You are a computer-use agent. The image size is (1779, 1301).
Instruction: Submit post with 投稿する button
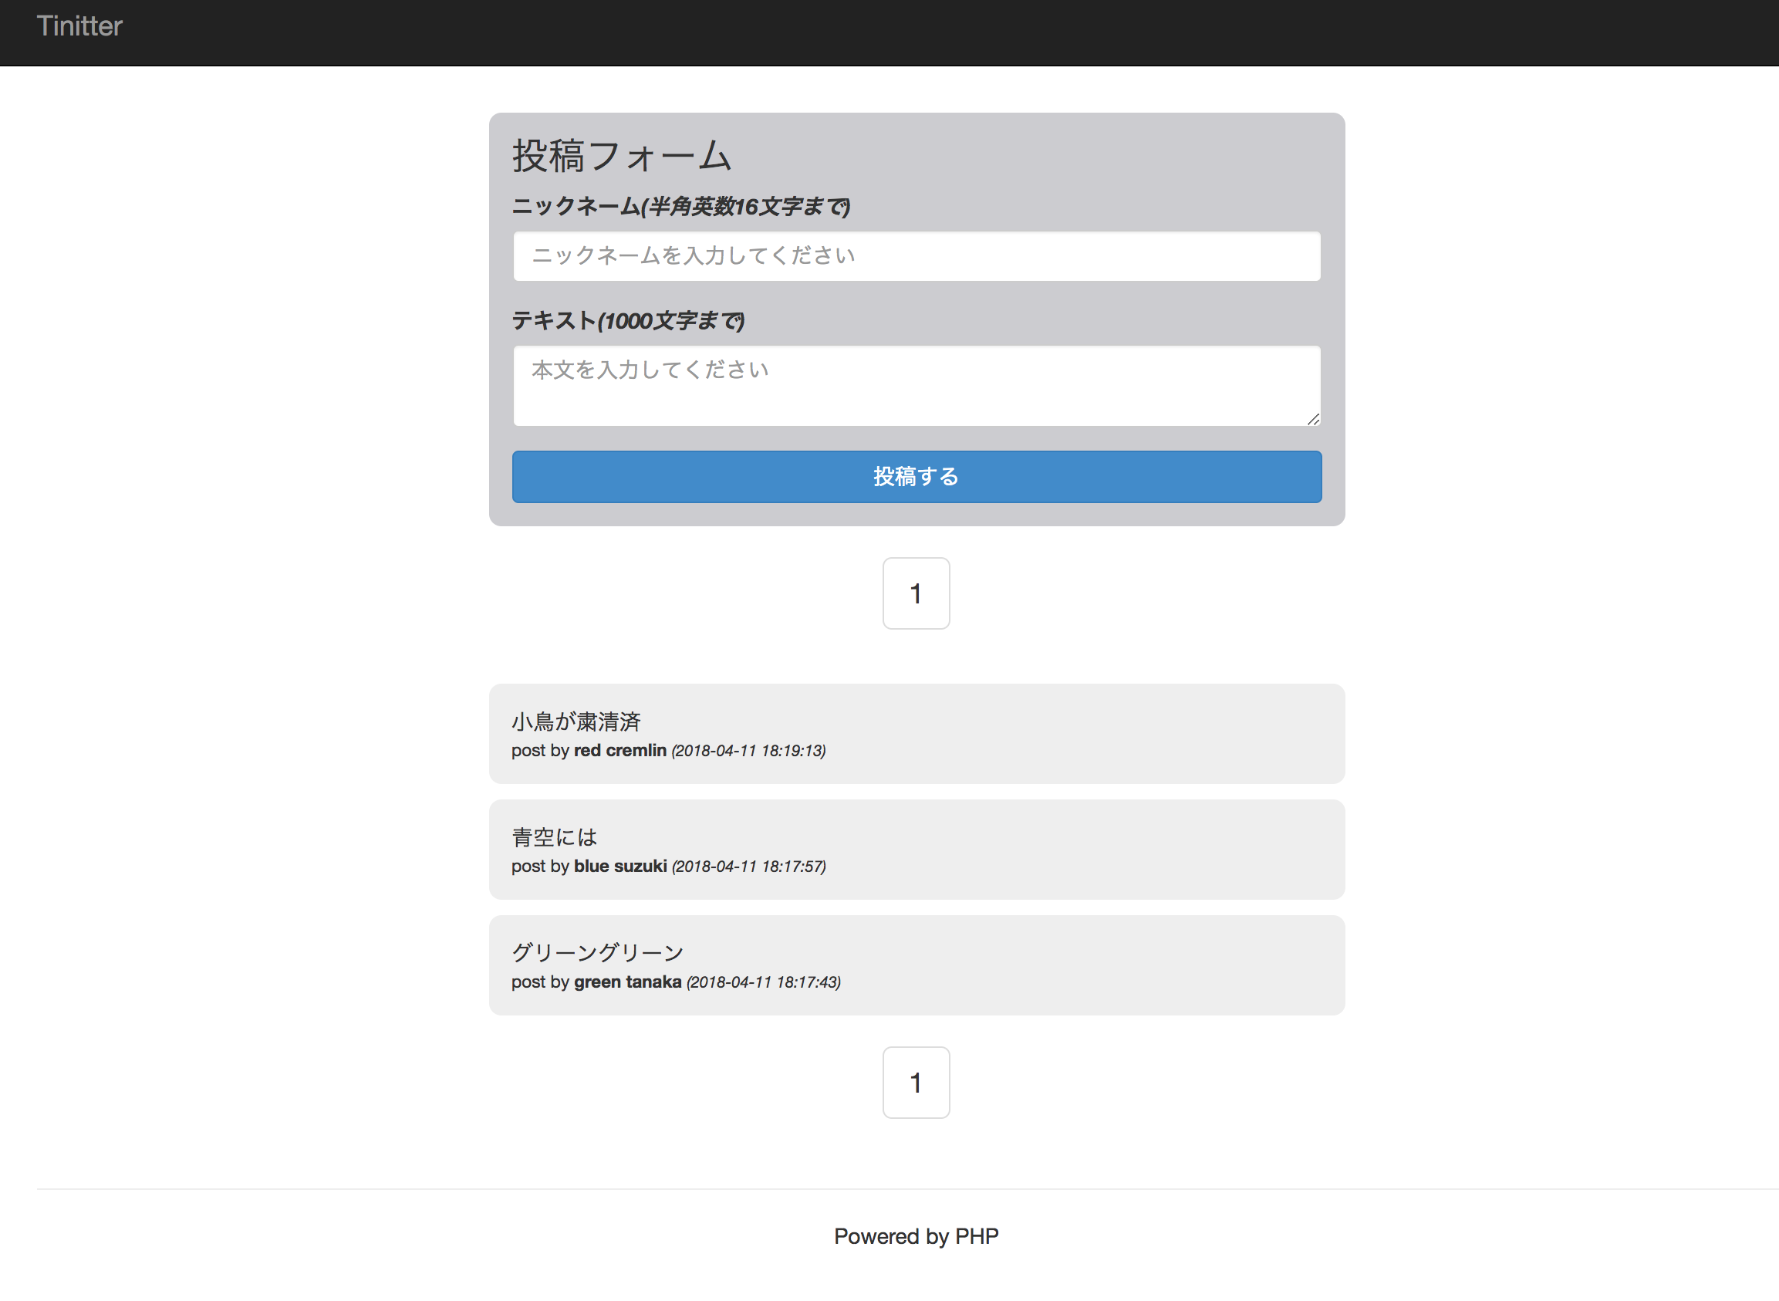917,476
